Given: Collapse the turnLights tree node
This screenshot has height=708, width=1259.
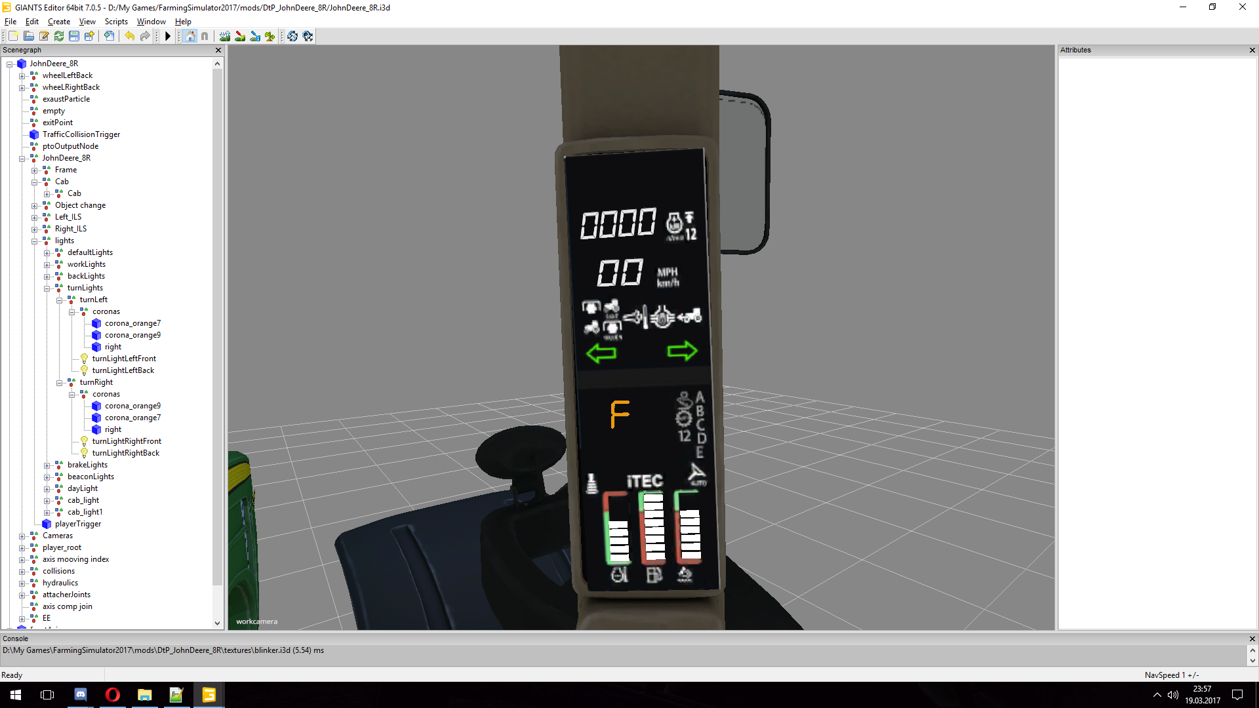Looking at the screenshot, I should pyautogui.click(x=47, y=288).
